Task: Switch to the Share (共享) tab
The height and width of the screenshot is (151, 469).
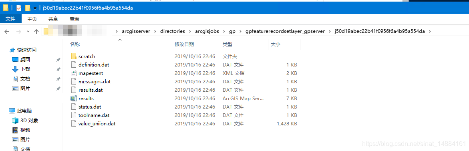Action: pos(53,19)
